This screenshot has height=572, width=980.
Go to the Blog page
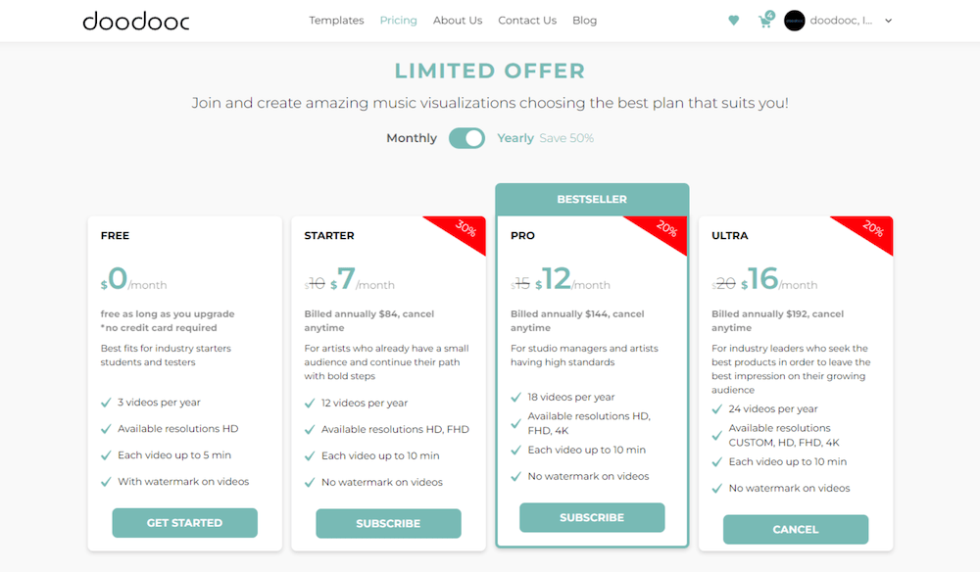[584, 21]
